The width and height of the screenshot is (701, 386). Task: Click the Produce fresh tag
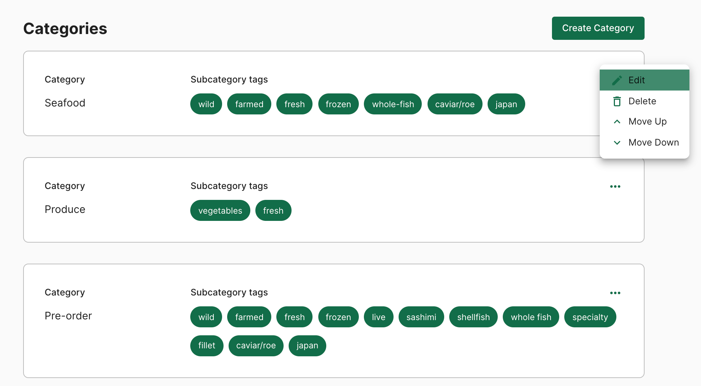273,210
